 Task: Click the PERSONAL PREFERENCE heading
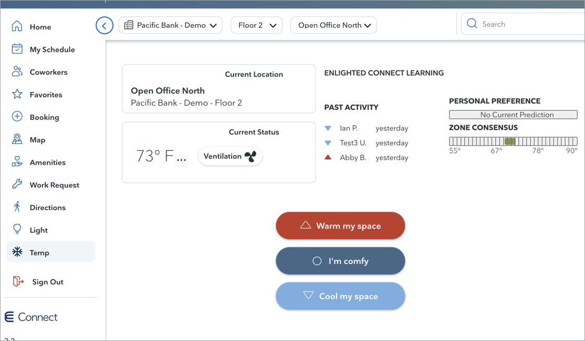(x=495, y=101)
